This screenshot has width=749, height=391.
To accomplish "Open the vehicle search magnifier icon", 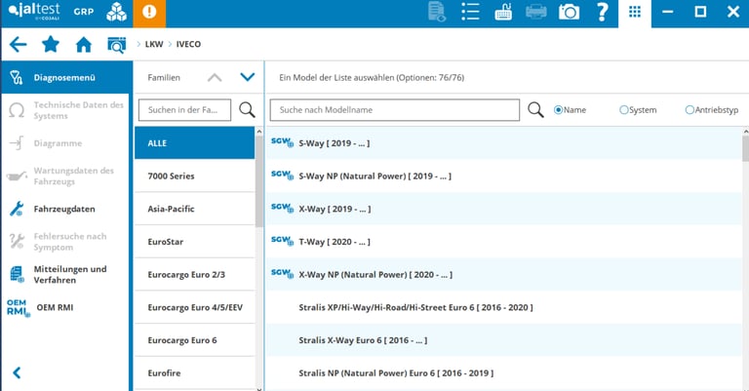I will click(x=117, y=45).
